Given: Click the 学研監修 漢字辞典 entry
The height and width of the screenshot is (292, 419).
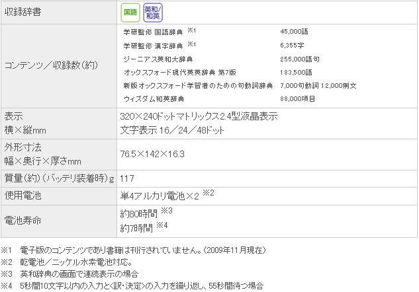Looking at the screenshot, I should [x=153, y=46].
